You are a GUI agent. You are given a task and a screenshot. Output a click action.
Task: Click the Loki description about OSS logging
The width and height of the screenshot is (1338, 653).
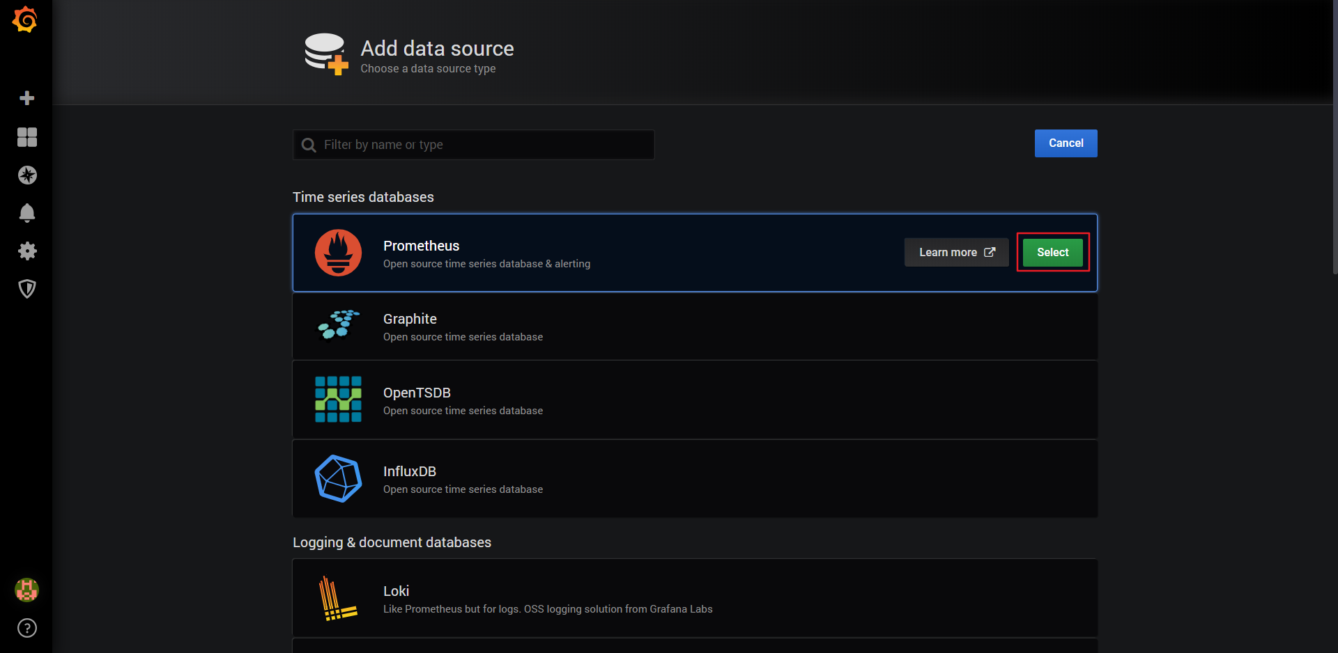coord(548,609)
